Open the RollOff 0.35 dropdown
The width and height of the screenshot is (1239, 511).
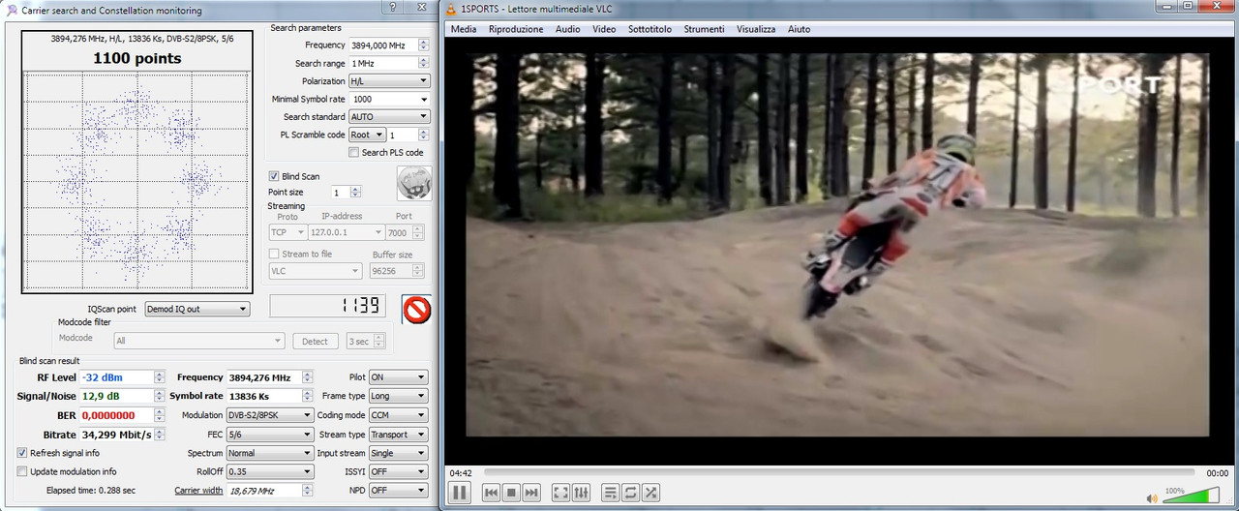tap(269, 471)
